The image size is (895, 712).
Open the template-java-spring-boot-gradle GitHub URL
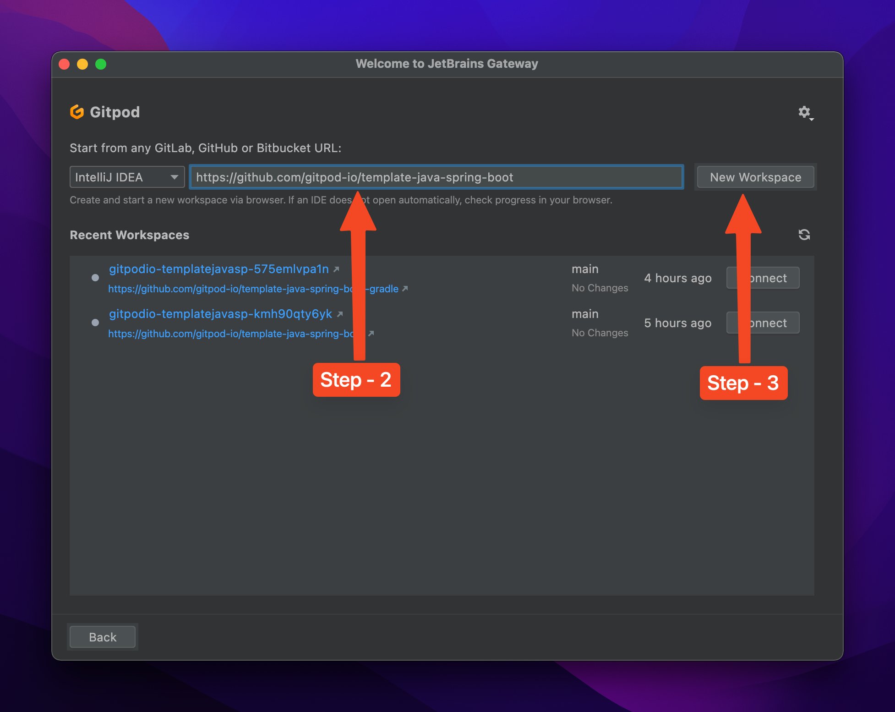[x=253, y=289]
